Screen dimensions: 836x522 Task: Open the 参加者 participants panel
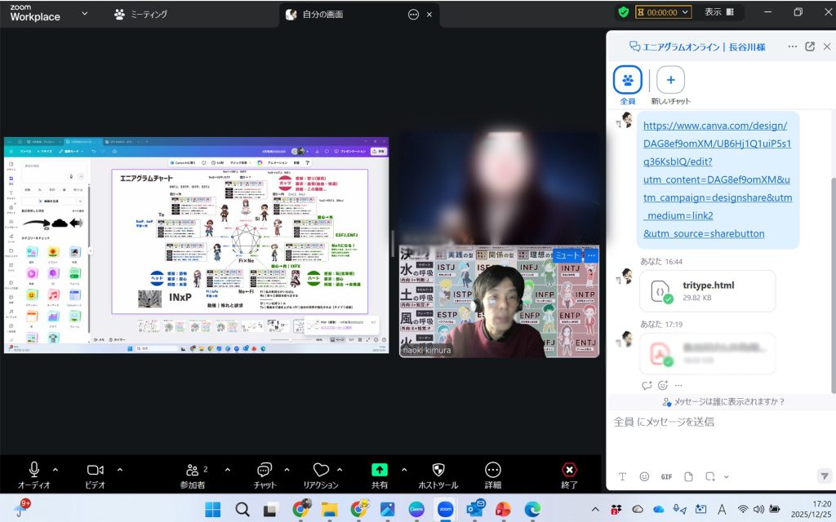193,470
